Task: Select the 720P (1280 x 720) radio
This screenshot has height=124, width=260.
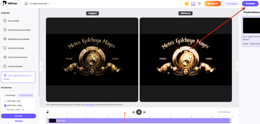Action: pos(5,101)
